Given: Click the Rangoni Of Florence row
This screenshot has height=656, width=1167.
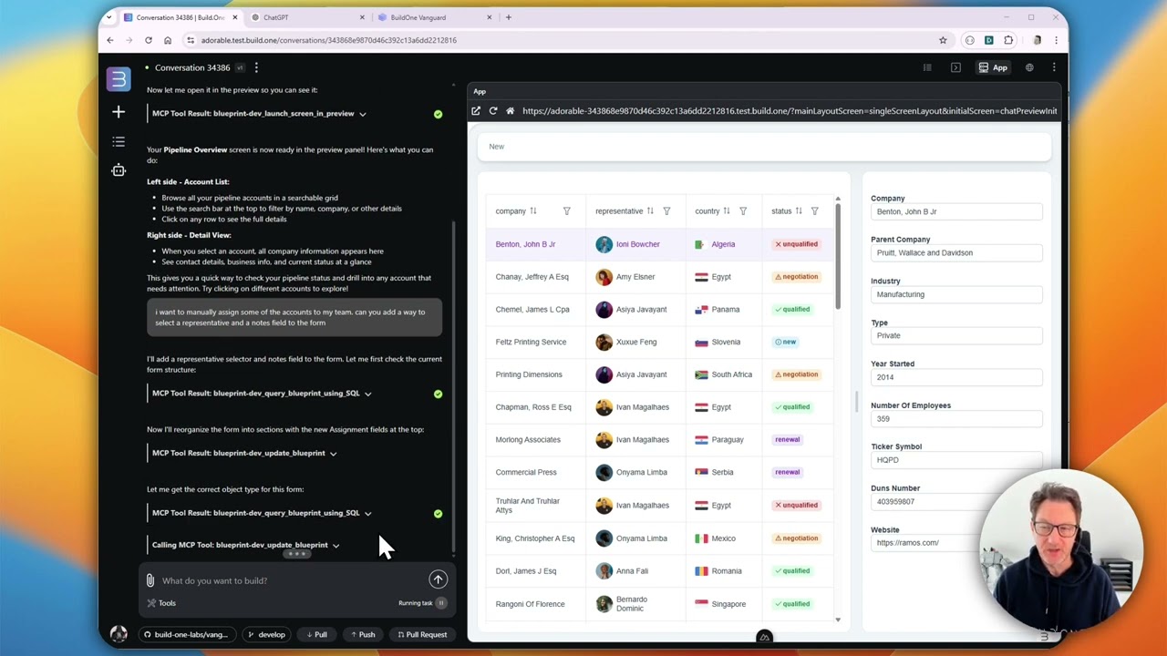Looking at the screenshot, I should click(x=660, y=604).
